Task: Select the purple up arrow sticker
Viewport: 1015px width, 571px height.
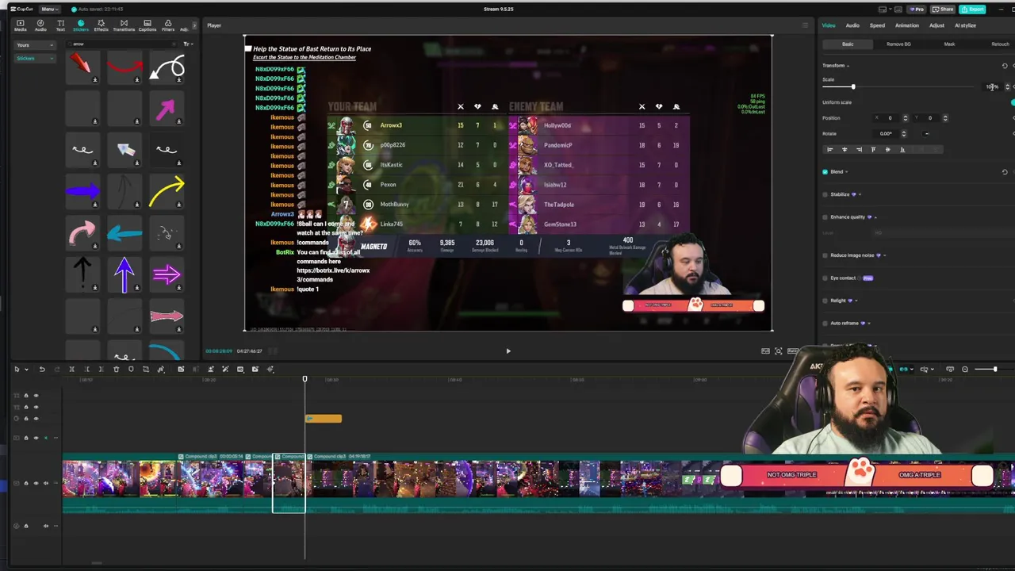Action: (x=124, y=275)
